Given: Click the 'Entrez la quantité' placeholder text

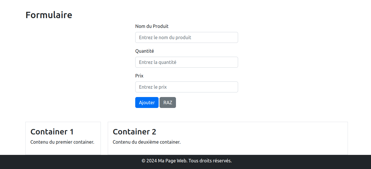Looking at the screenshot, I should pos(157,62).
